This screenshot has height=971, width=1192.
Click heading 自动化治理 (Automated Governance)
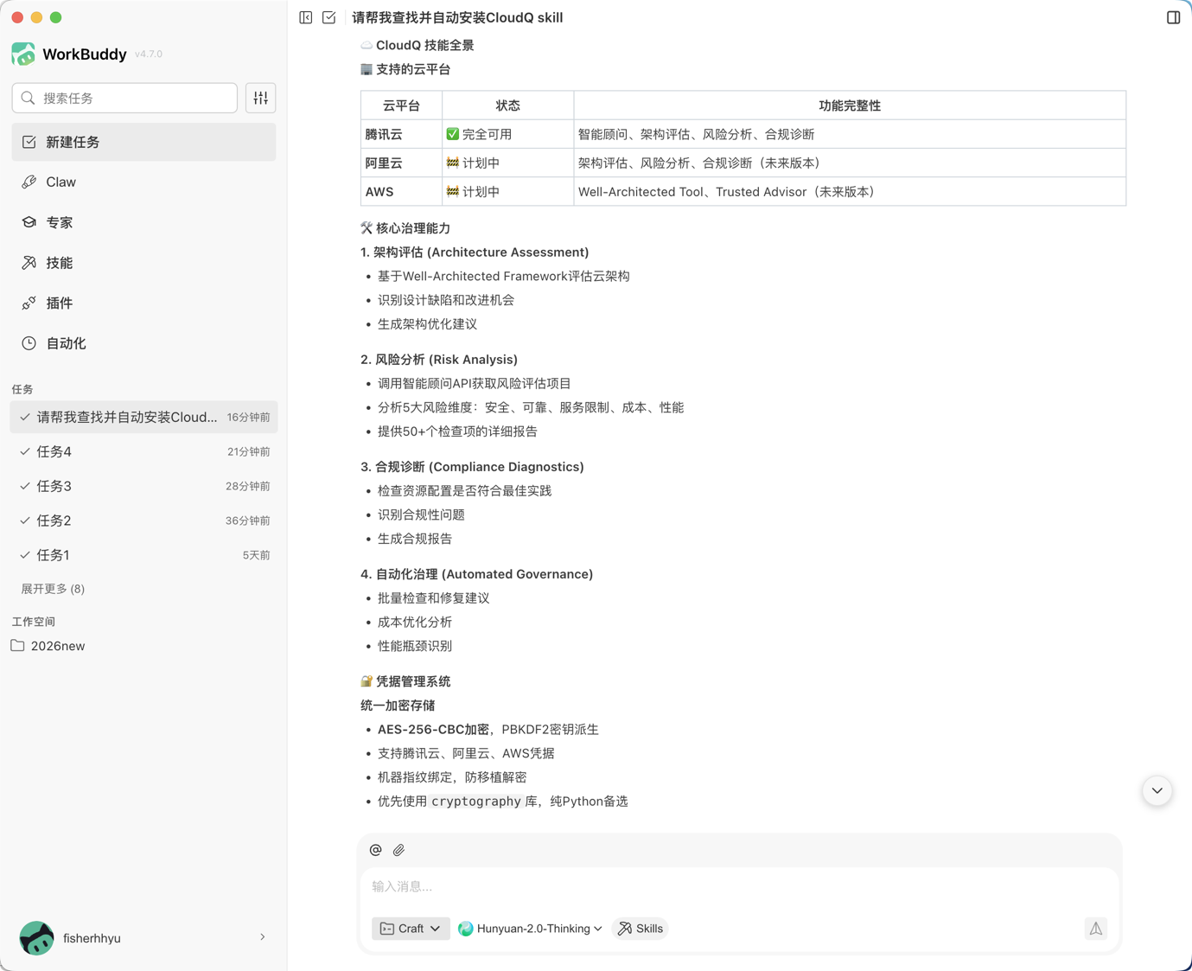point(476,574)
